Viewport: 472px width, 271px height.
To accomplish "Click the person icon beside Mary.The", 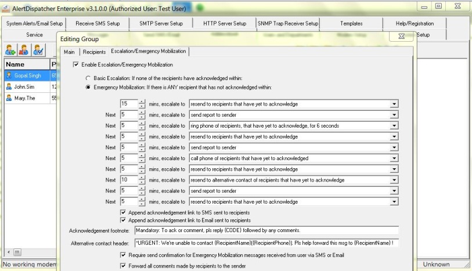I will pyautogui.click(x=9, y=97).
